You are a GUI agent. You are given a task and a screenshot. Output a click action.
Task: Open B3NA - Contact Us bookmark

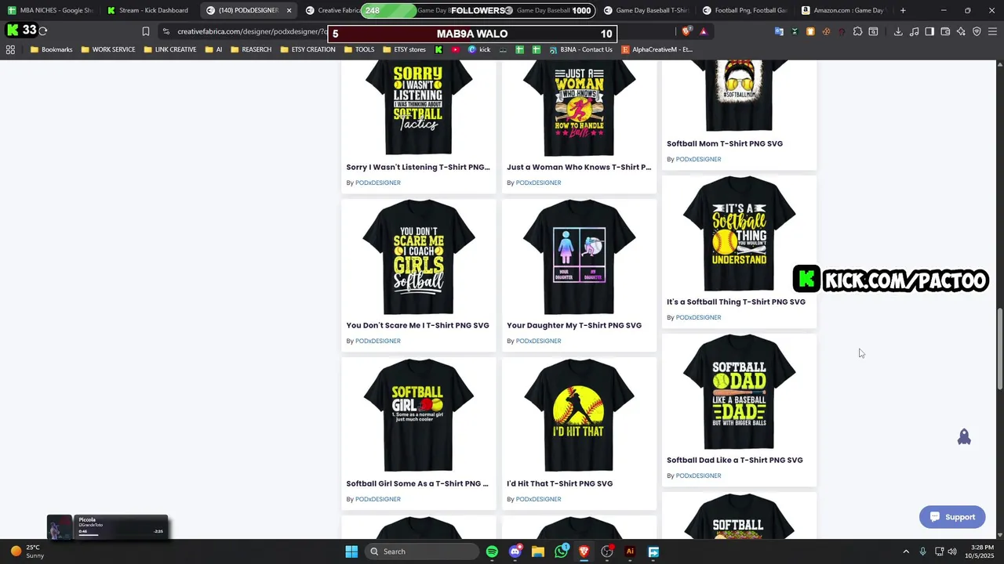[x=580, y=49]
